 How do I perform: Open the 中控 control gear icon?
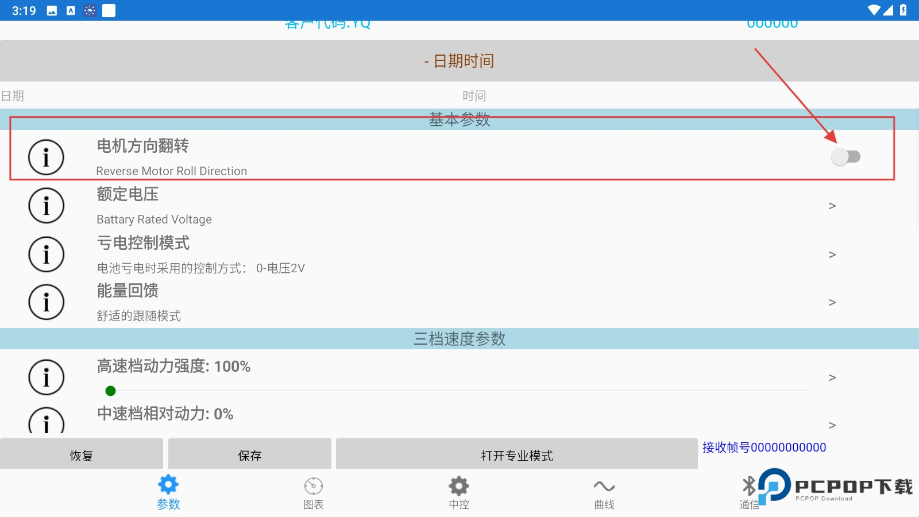click(x=458, y=485)
